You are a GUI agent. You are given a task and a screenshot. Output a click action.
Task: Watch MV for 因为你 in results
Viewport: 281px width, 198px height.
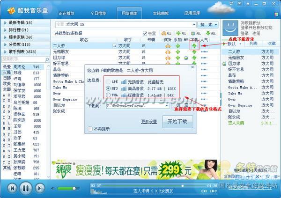click(x=186, y=58)
